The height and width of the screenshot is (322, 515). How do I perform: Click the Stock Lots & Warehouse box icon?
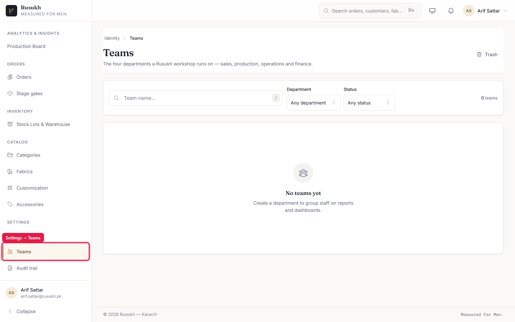10,124
